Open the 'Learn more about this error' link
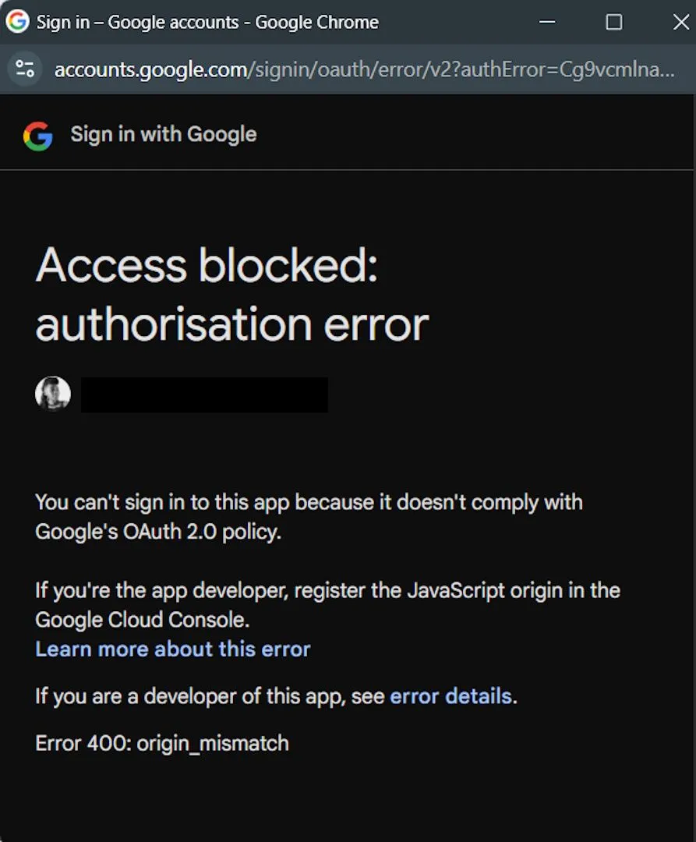 tap(173, 649)
